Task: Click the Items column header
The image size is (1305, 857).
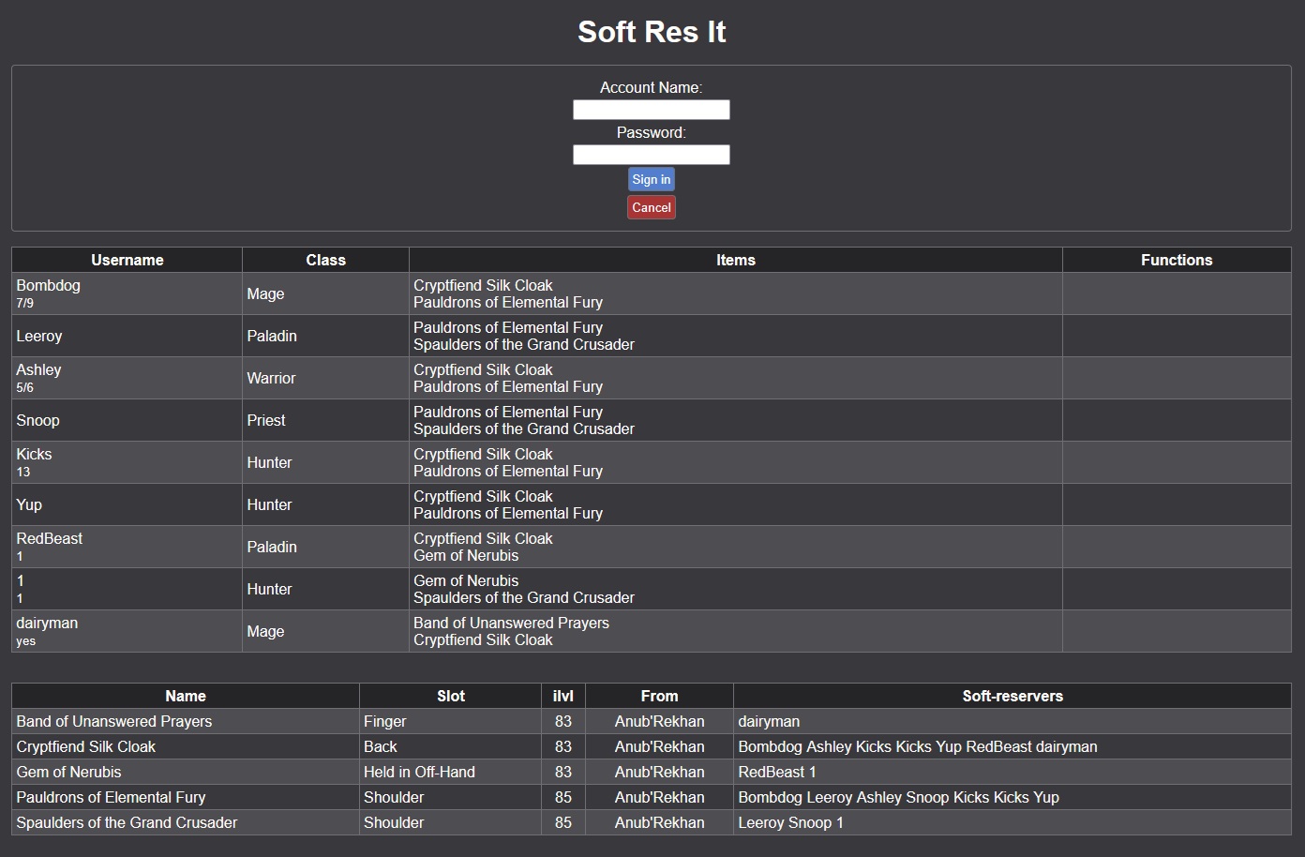Action: click(735, 260)
